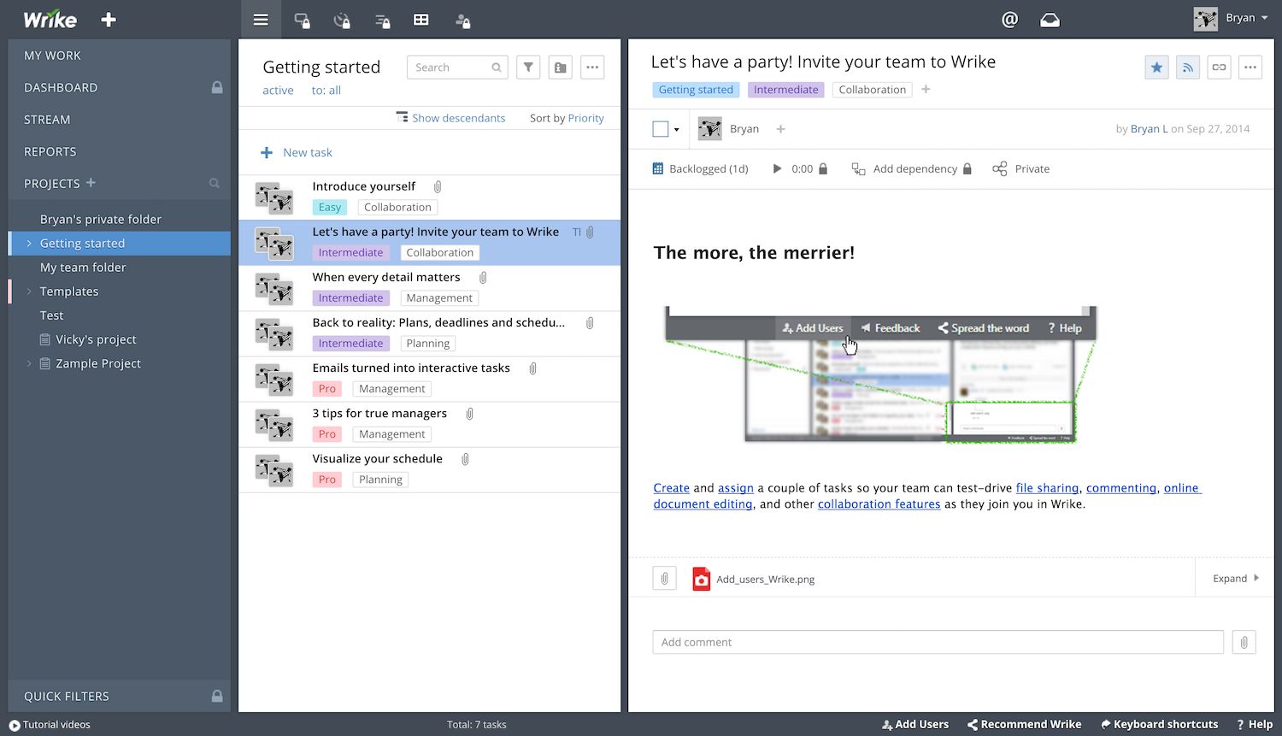Click the plus icon to add folder tag
1282x736 pixels.
pyautogui.click(x=926, y=89)
